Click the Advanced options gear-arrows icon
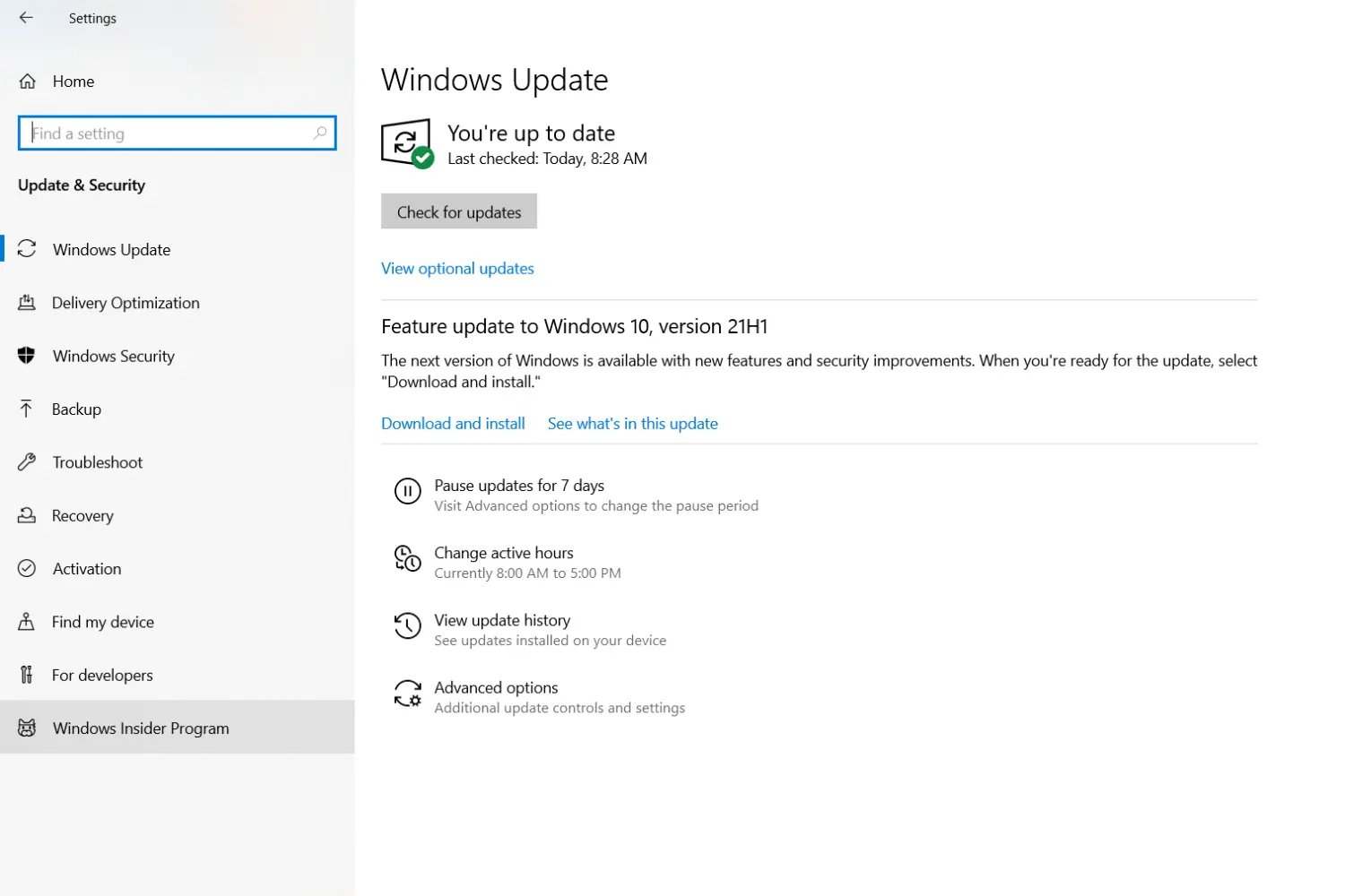This screenshot has width=1345, height=896. coord(408,694)
